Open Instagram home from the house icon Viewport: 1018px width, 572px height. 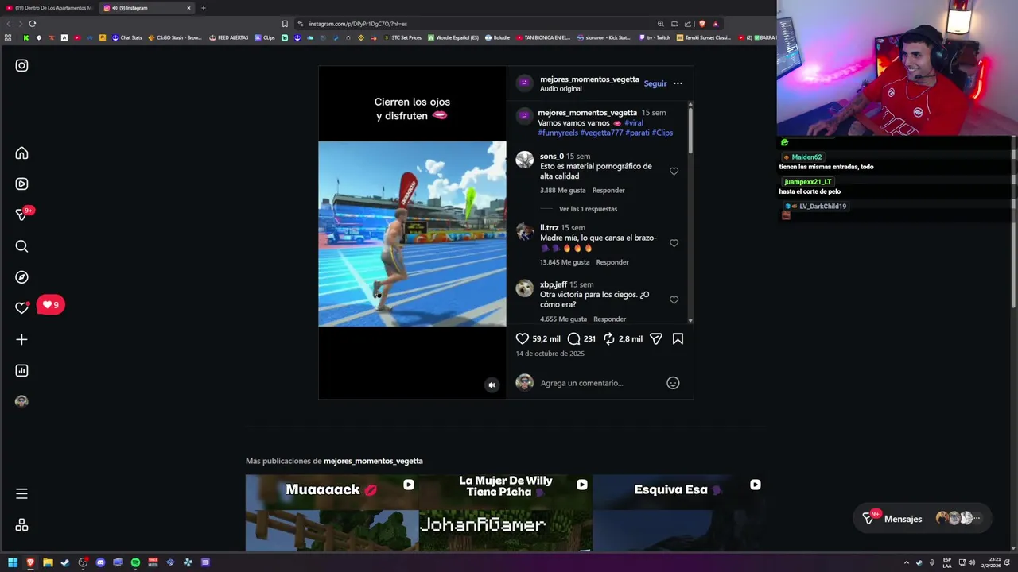click(21, 153)
